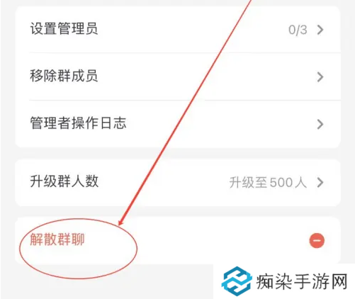The width and height of the screenshot is (355, 299).
Task: Tap the chevron next to 升级至500人
Action: tap(320, 182)
